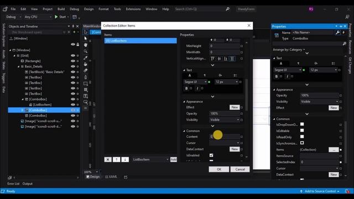This screenshot has width=354, height=199.
Task: Toggle Bold in Collection Editor text section
Action: coord(186,88)
